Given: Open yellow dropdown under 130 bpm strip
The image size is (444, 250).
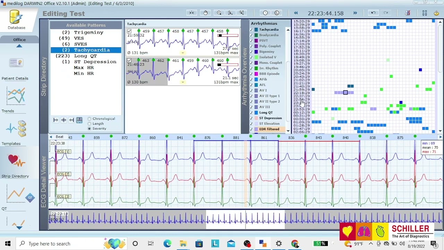Looking at the screenshot, I should tap(182, 82).
